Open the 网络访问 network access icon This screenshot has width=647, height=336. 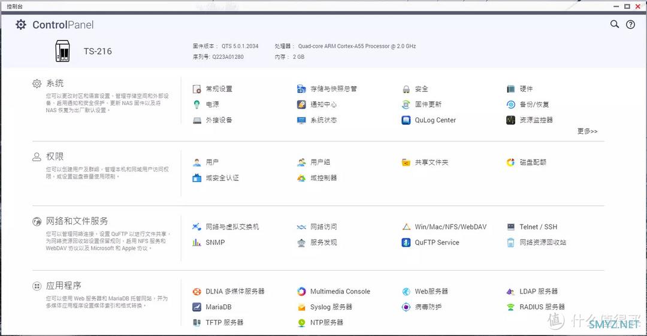301,226
